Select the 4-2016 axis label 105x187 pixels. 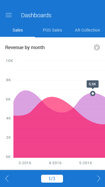(55, 163)
